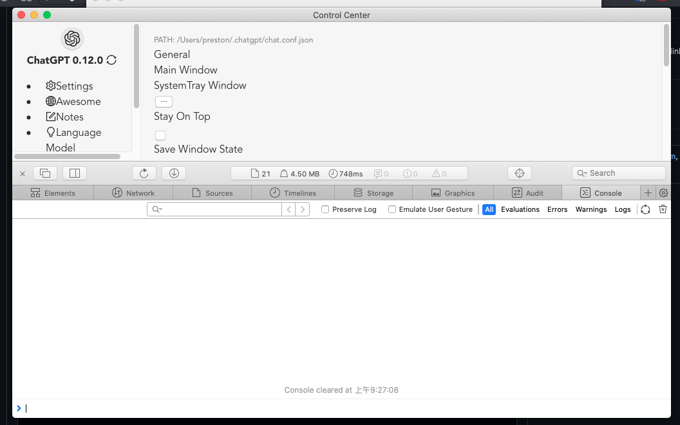The image size is (680, 425).
Task: Expand SystemTray Window options via ellipsis button
Action: 164,101
